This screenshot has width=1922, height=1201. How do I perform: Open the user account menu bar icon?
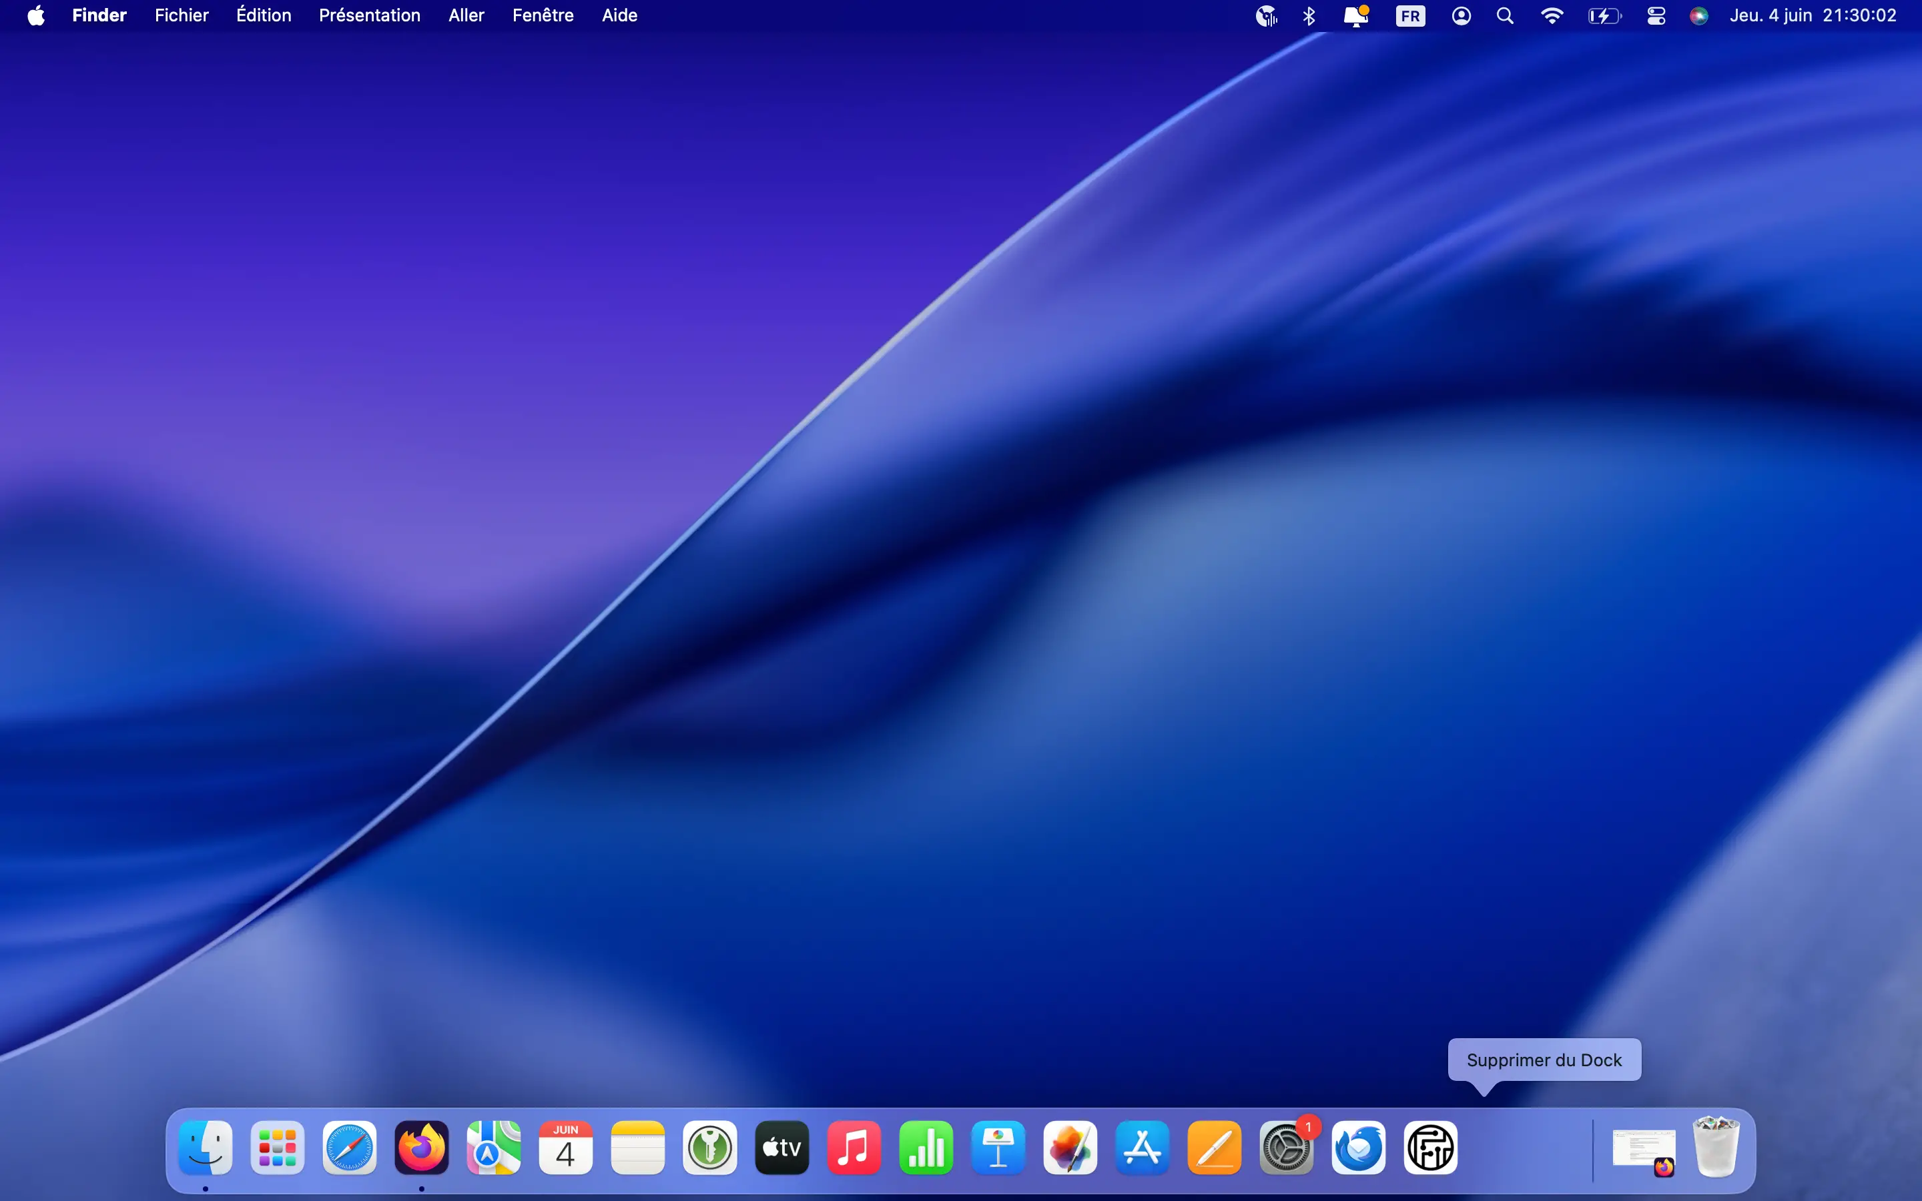[x=1462, y=16]
